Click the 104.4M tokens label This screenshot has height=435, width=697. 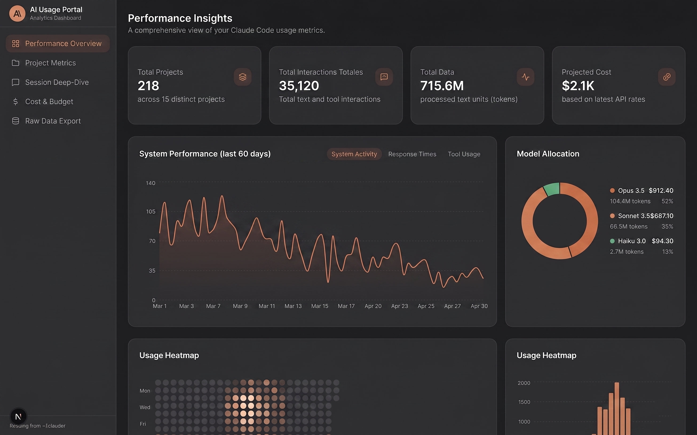[x=630, y=201]
